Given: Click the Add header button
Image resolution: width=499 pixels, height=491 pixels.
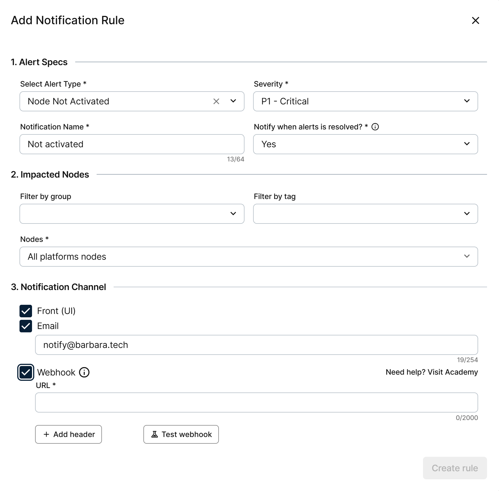Looking at the screenshot, I should click(x=69, y=434).
